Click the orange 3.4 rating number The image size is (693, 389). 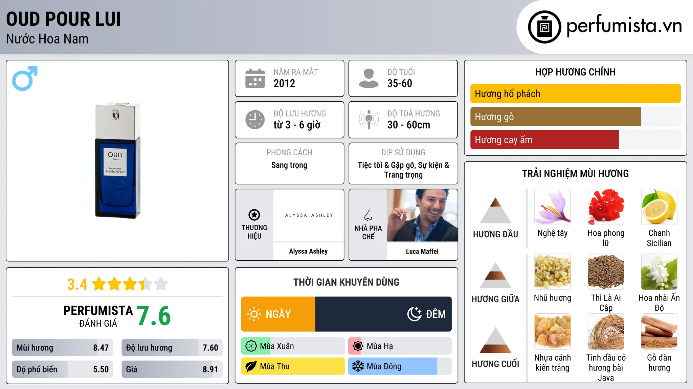coord(77,284)
